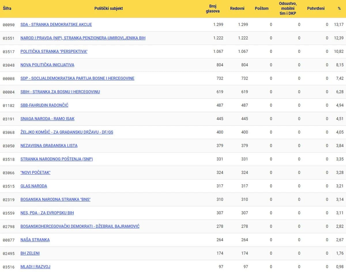The width and height of the screenshot is (346, 272).
Task: Click "Novi Početak" party link
Action: point(35,172)
